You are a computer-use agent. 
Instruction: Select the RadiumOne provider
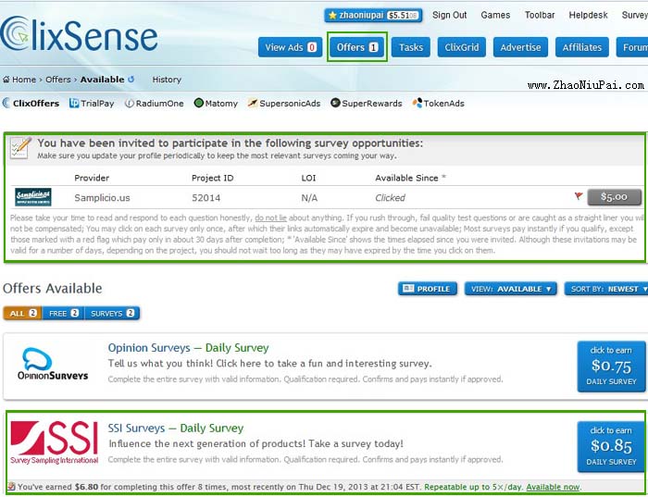[x=155, y=104]
